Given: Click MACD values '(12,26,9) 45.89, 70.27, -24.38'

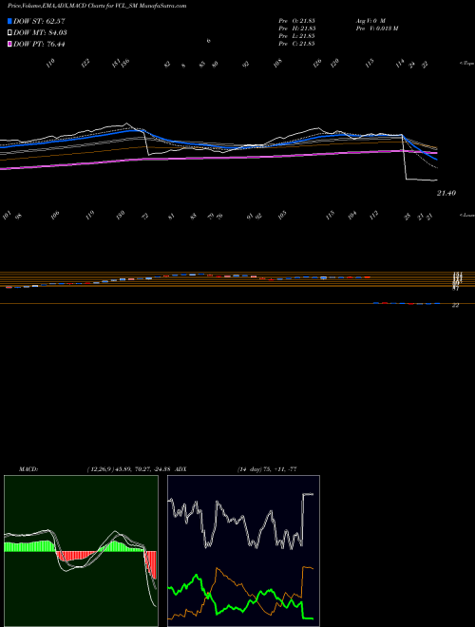Looking at the screenshot, I should click(x=131, y=469).
